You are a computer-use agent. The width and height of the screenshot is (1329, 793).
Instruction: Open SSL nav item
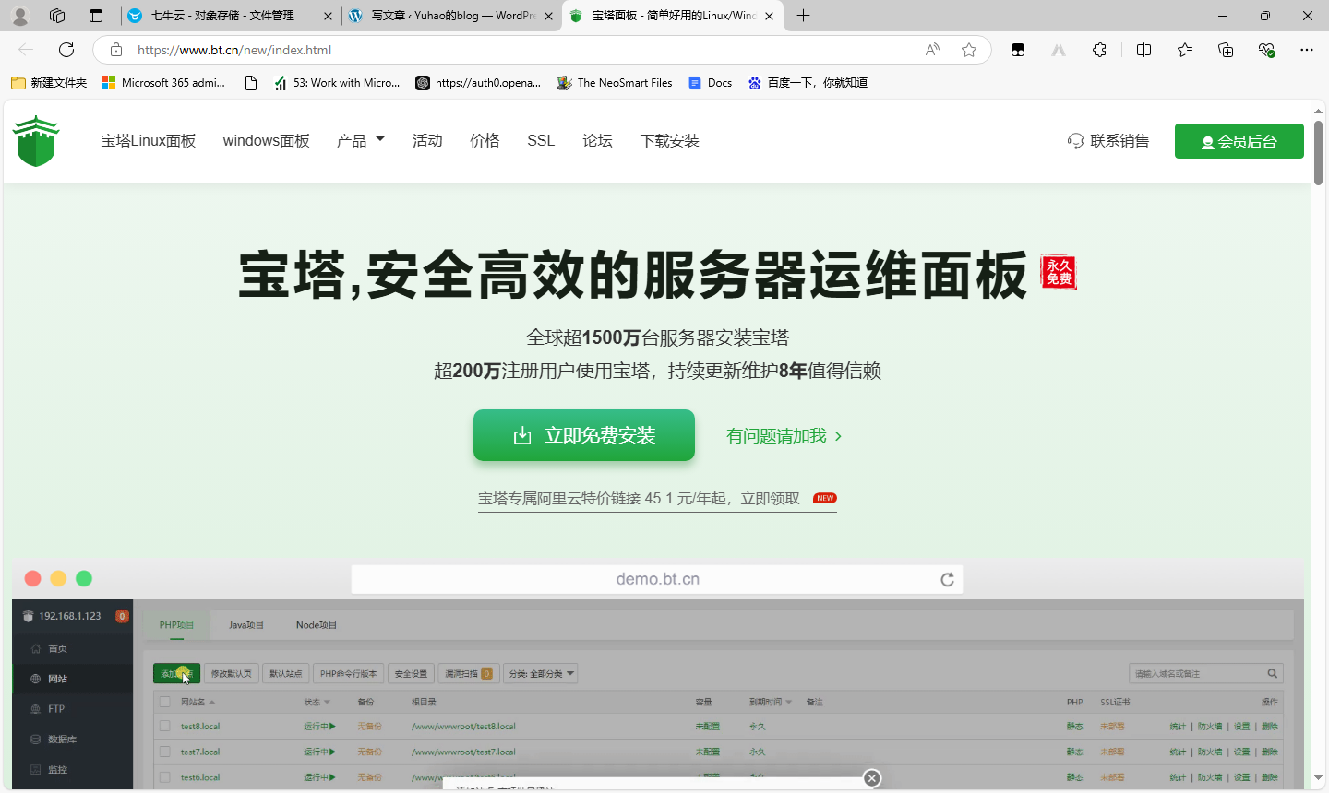[541, 141]
